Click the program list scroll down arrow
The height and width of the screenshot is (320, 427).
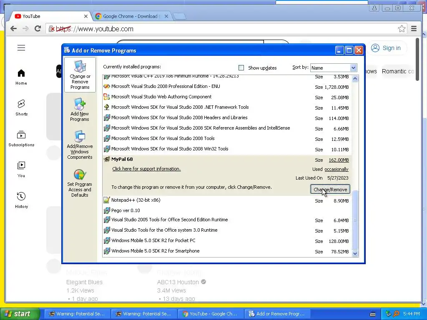pos(355,254)
